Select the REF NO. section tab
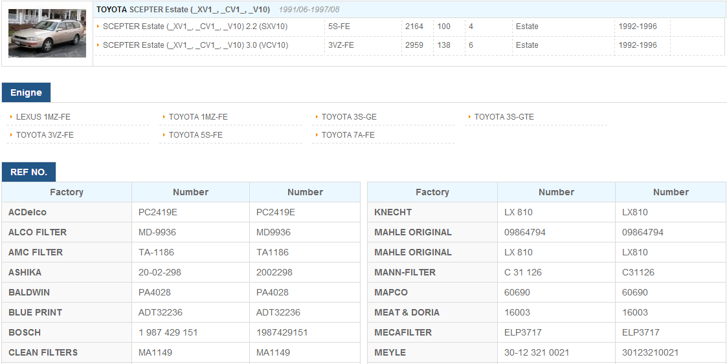The image size is (727, 364). pos(28,172)
